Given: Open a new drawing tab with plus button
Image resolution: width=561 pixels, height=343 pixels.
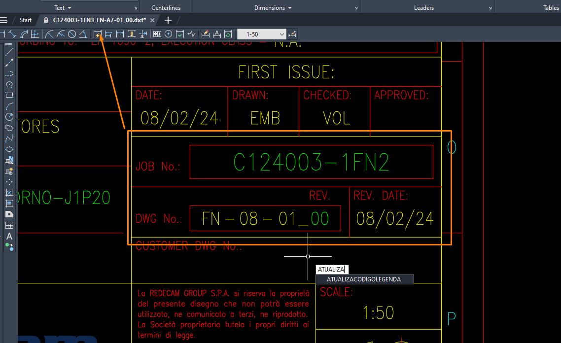Looking at the screenshot, I should pos(168,20).
